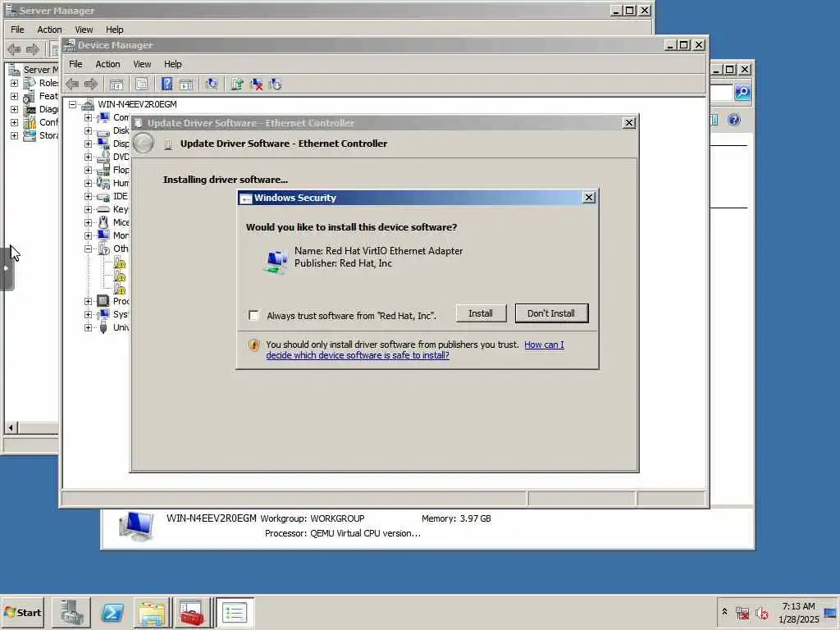Open Server Manager from the taskbar

[x=71, y=612]
